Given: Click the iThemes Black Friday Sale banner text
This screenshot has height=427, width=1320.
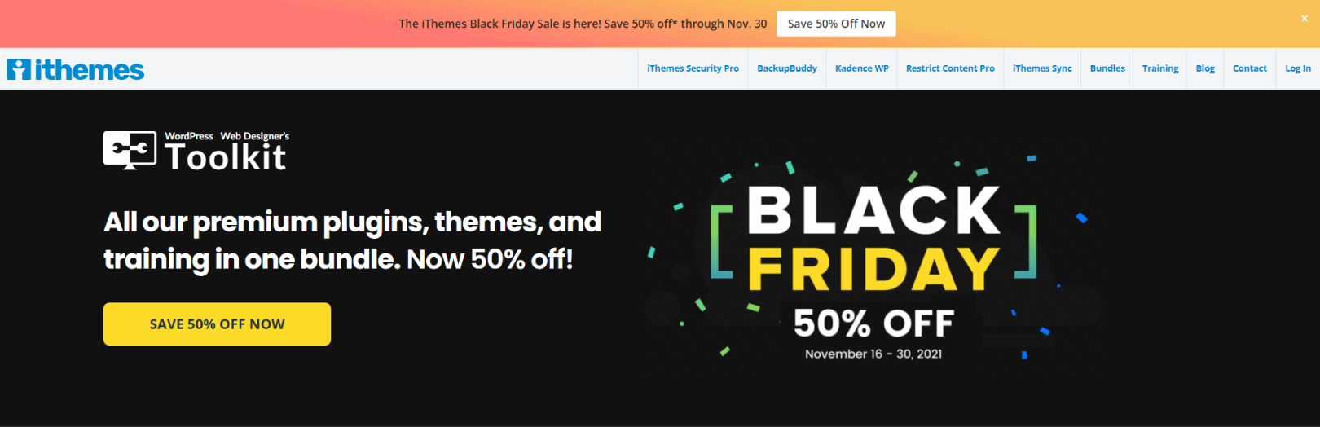Looking at the screenshot, I should tap(583, 24).
